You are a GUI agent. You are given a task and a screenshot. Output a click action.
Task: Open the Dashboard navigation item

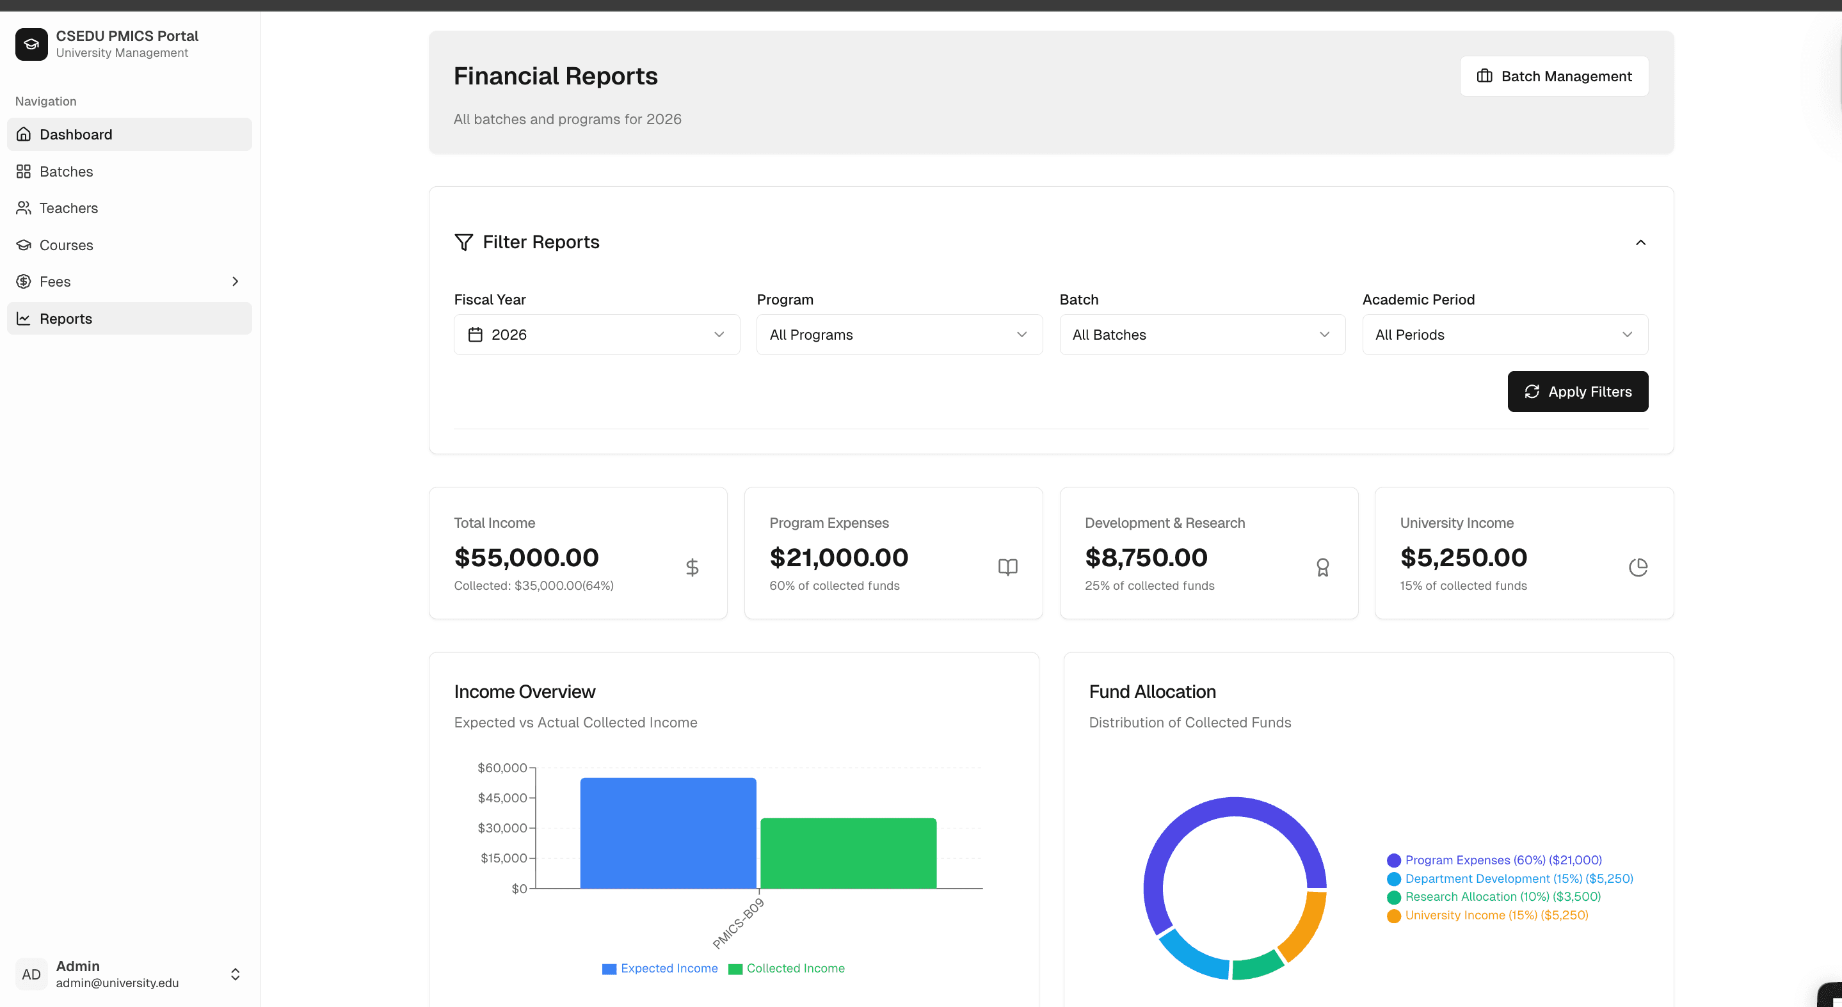coord(129,134)
